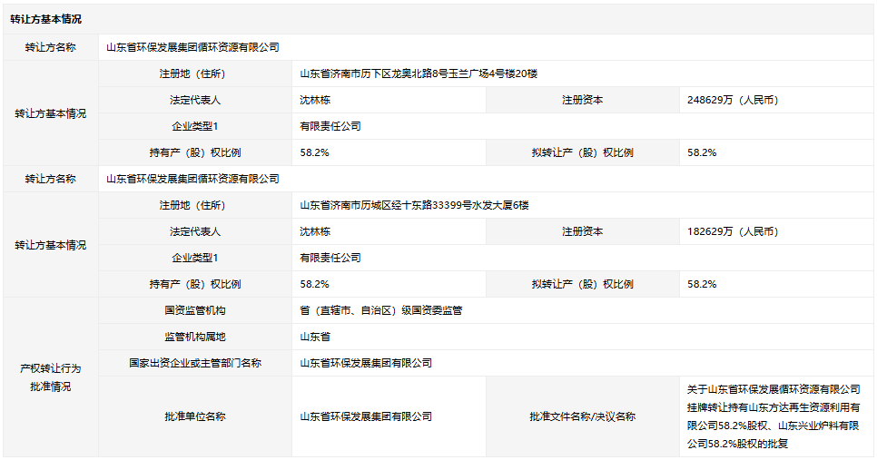Click the 注册资本 label next to 248629万
This screenshot has width=877, height=460.
tap(582, 100)
